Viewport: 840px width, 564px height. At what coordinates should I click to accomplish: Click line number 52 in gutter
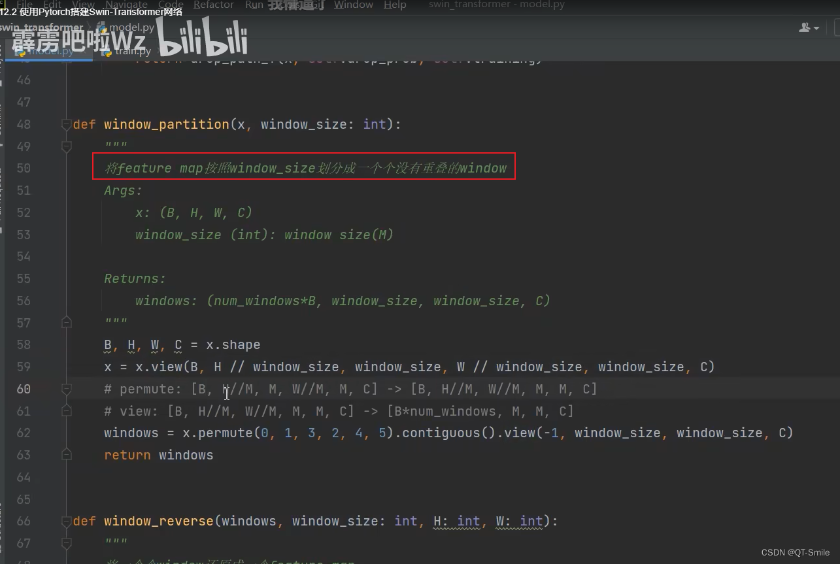23,212
